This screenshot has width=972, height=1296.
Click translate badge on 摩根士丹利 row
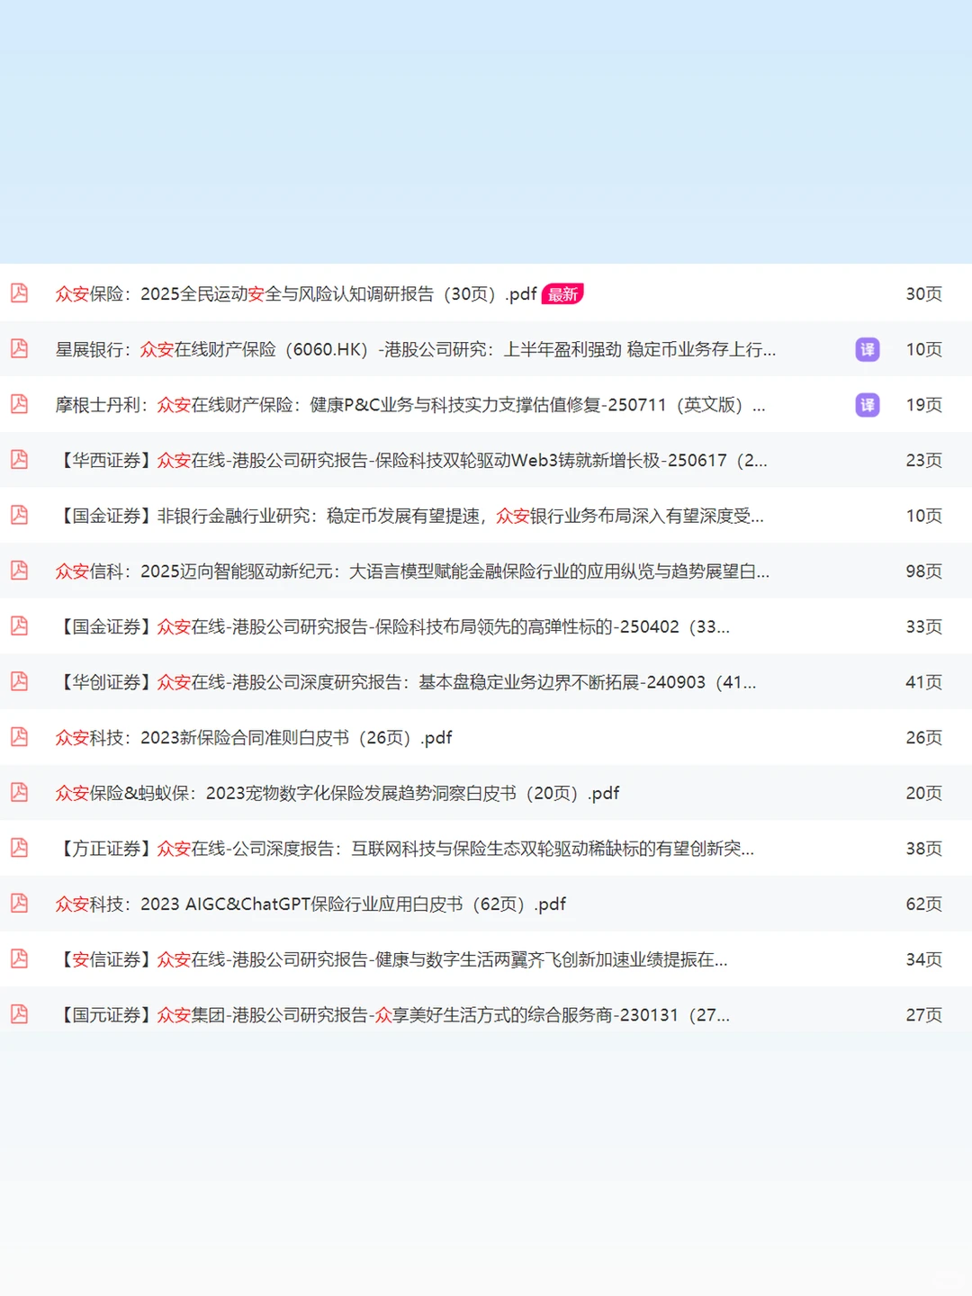coord(868,405)
